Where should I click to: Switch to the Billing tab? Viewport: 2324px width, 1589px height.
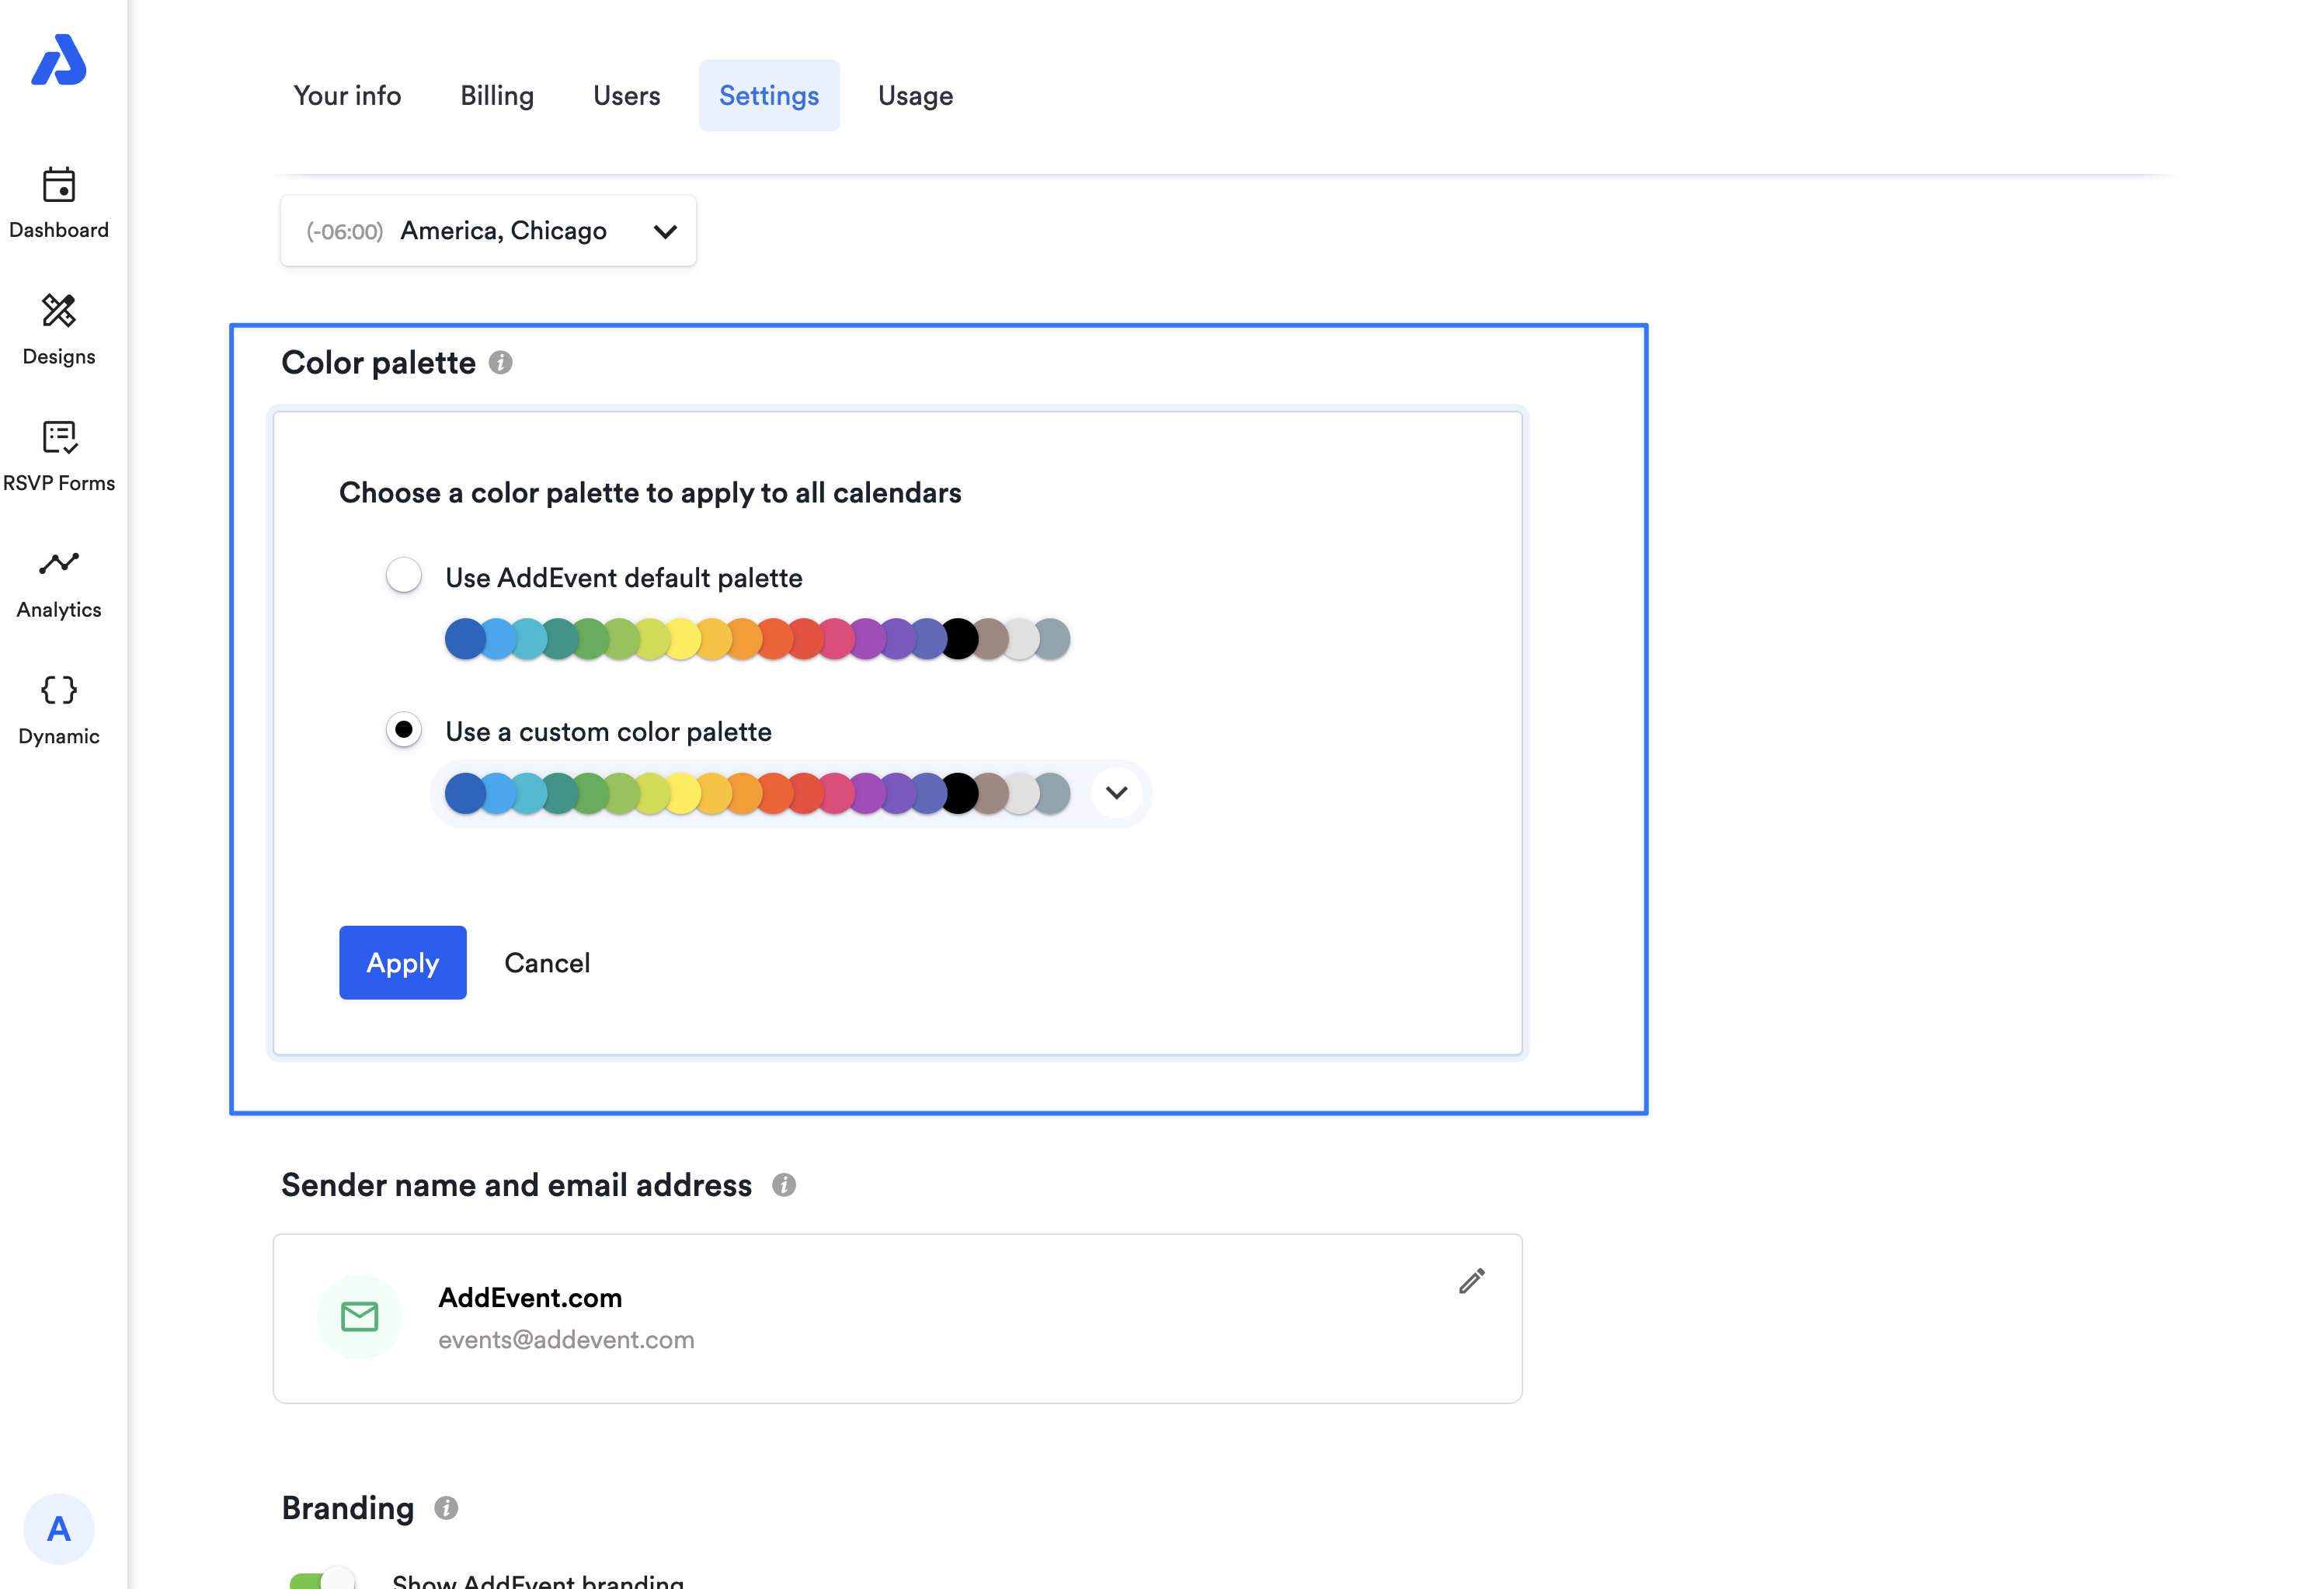click(x=497, y=96)
